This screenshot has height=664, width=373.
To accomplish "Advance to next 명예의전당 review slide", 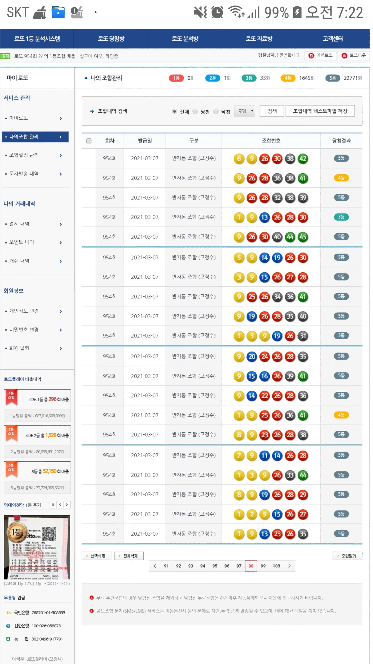I will [x=67, y=505].
